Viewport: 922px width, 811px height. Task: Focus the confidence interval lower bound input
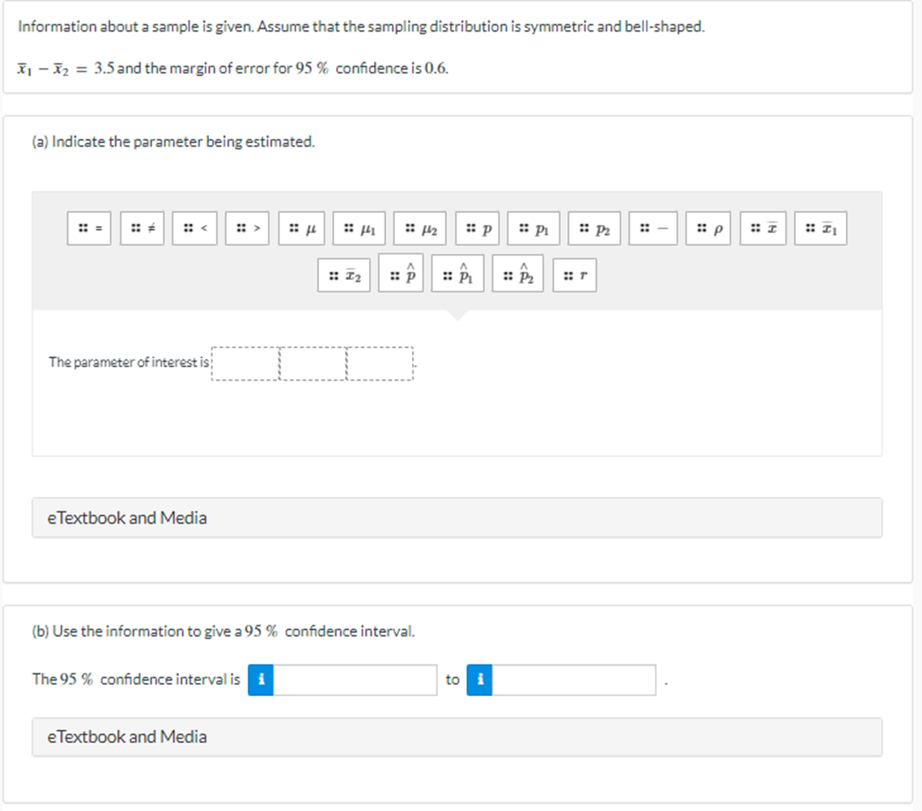click(355, 680)
